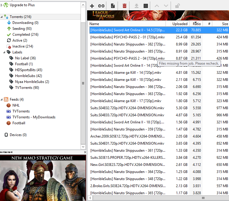This screenshot has height=201, width=229.
Task: Click the Completed green checkmark icon
Action: pos(9,35)
